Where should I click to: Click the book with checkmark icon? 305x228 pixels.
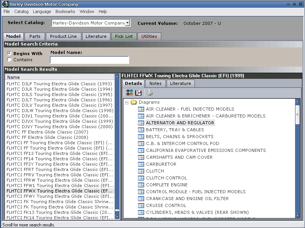(138, 93)
